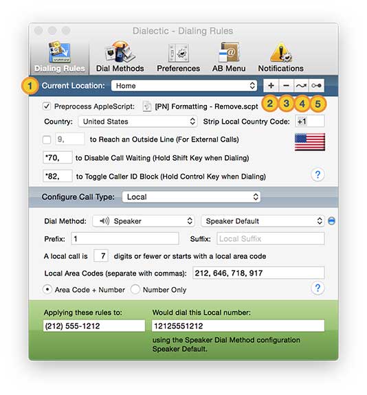Click the test number field (212) 555-1212
The height and width of the screenshot is (395, 367).
tap(94, 326)
